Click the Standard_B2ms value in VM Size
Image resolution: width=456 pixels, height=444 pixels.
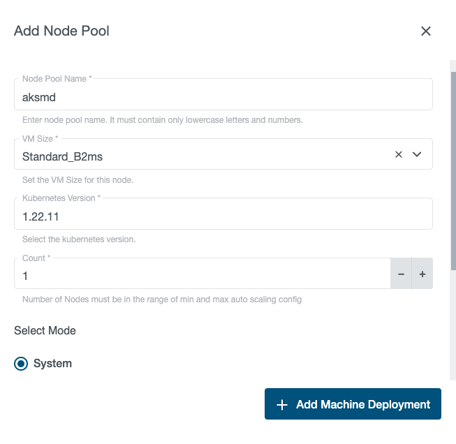(63, 156)
